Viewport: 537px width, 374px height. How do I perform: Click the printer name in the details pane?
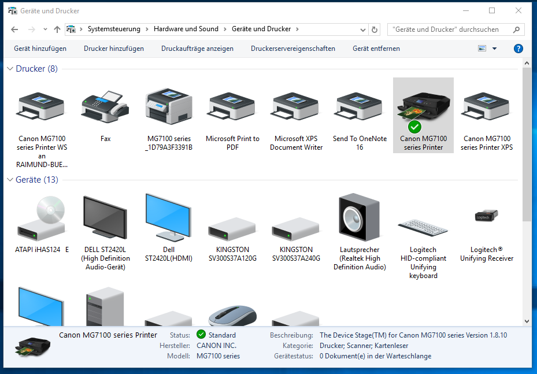[108, 335]
